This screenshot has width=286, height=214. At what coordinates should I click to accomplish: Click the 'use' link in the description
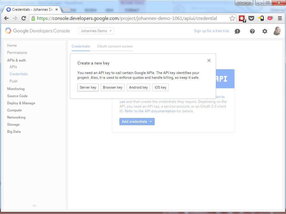[x=122, y=102]
